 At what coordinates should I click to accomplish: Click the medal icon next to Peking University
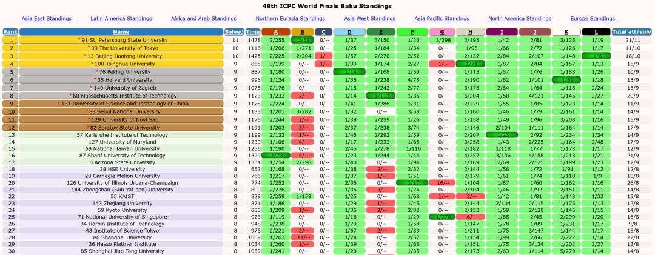tap(96, 71)
